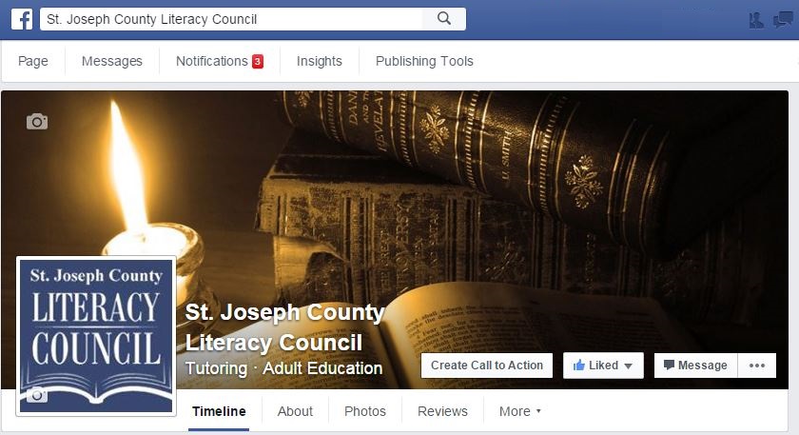Click the search input field
Image resolution: width=799 pixels, height=435 pixels.
(231, 19)
